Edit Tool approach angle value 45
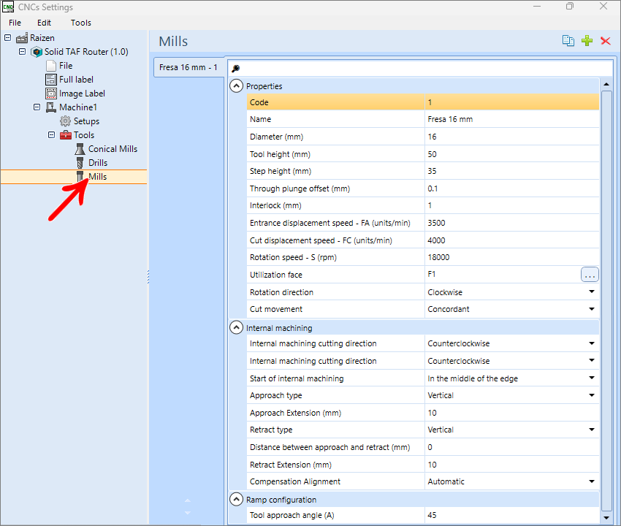Screen dimensions: 621x526 (511, 515)
